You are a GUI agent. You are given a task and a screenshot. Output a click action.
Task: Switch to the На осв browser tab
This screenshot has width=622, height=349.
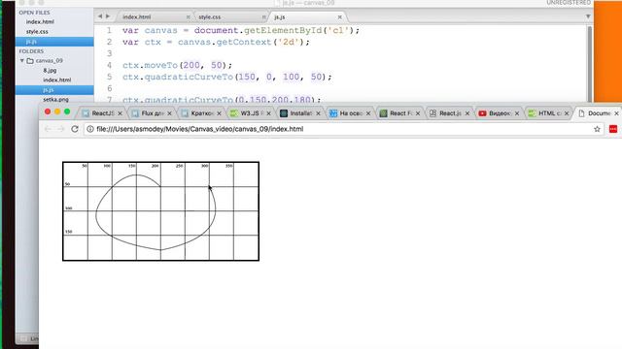tap(350, 113)
